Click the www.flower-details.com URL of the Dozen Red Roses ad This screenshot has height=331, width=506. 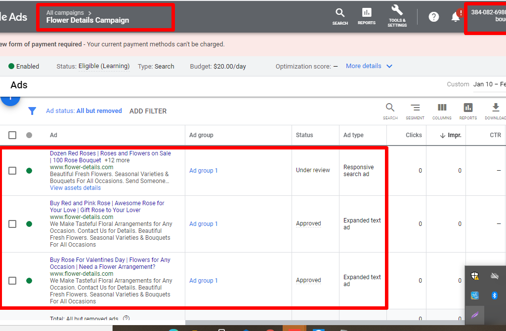coord(82,167)
